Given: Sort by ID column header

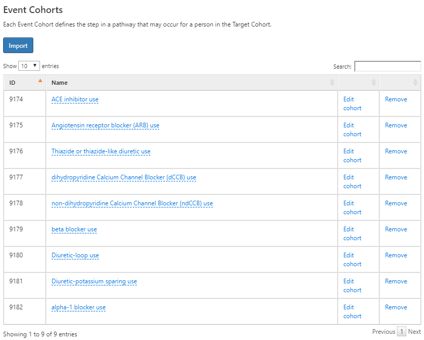Looking at the screenshot, I should [x=24, y=83].
